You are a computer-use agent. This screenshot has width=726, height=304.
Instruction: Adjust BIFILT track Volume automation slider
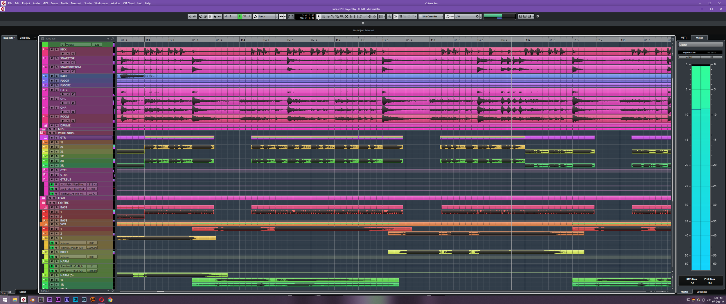(x=73, y=257)
